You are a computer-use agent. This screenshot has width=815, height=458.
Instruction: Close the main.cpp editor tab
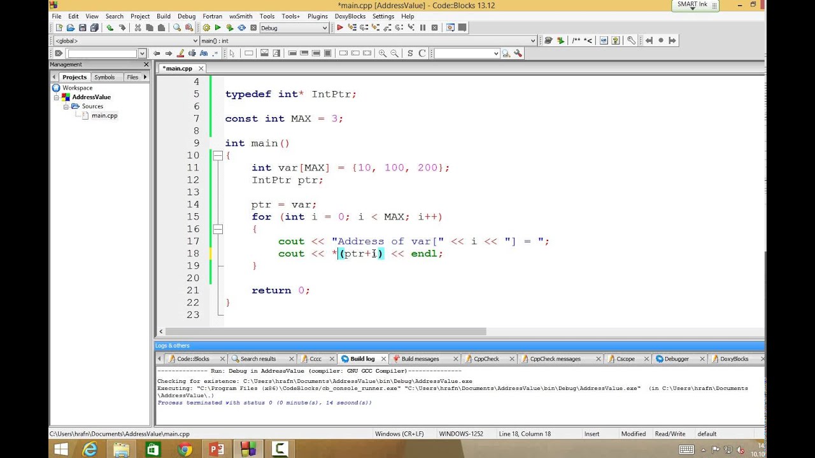pos(201,68)
